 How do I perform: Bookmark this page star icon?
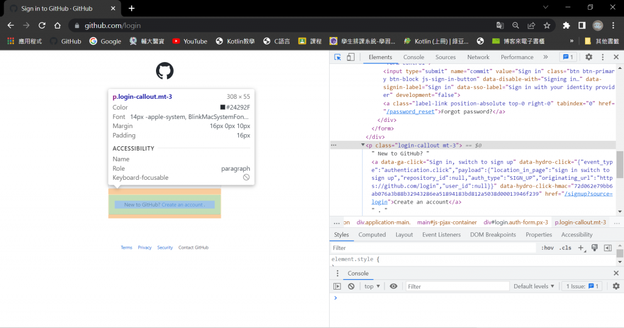(x=547, y=26)
